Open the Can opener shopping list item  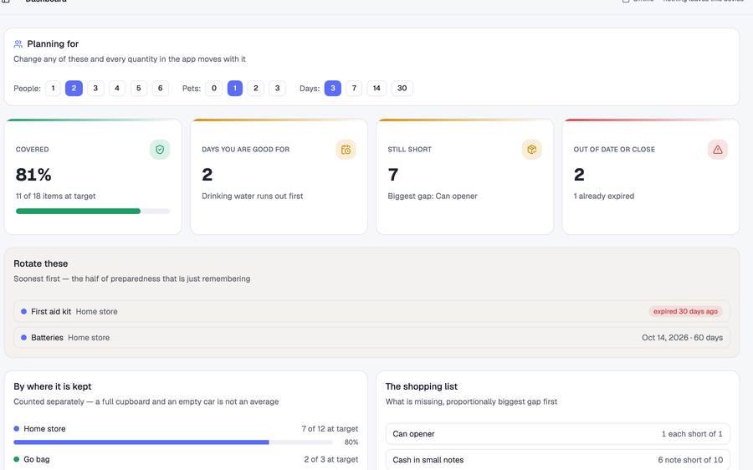(557, 434)
